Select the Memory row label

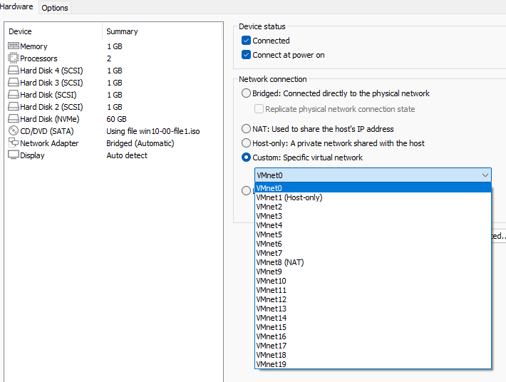33,46
